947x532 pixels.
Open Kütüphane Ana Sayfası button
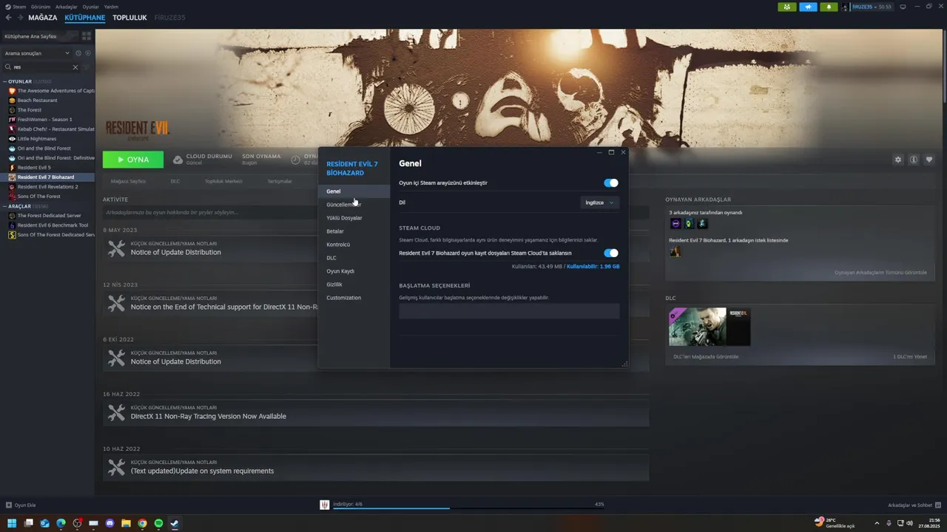coord(39,35)
